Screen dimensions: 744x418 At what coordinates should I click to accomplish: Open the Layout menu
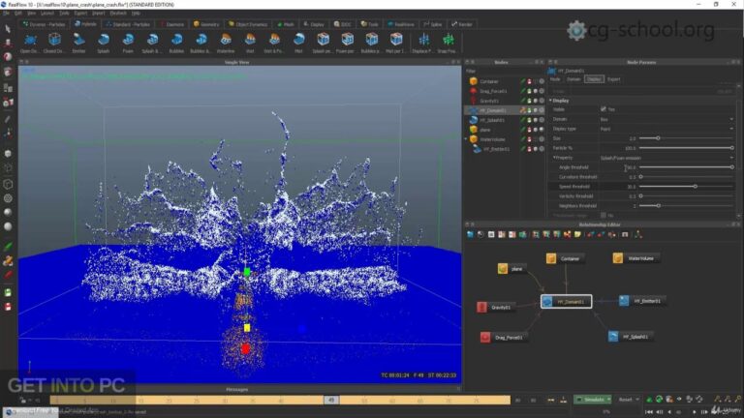[46, 14]
